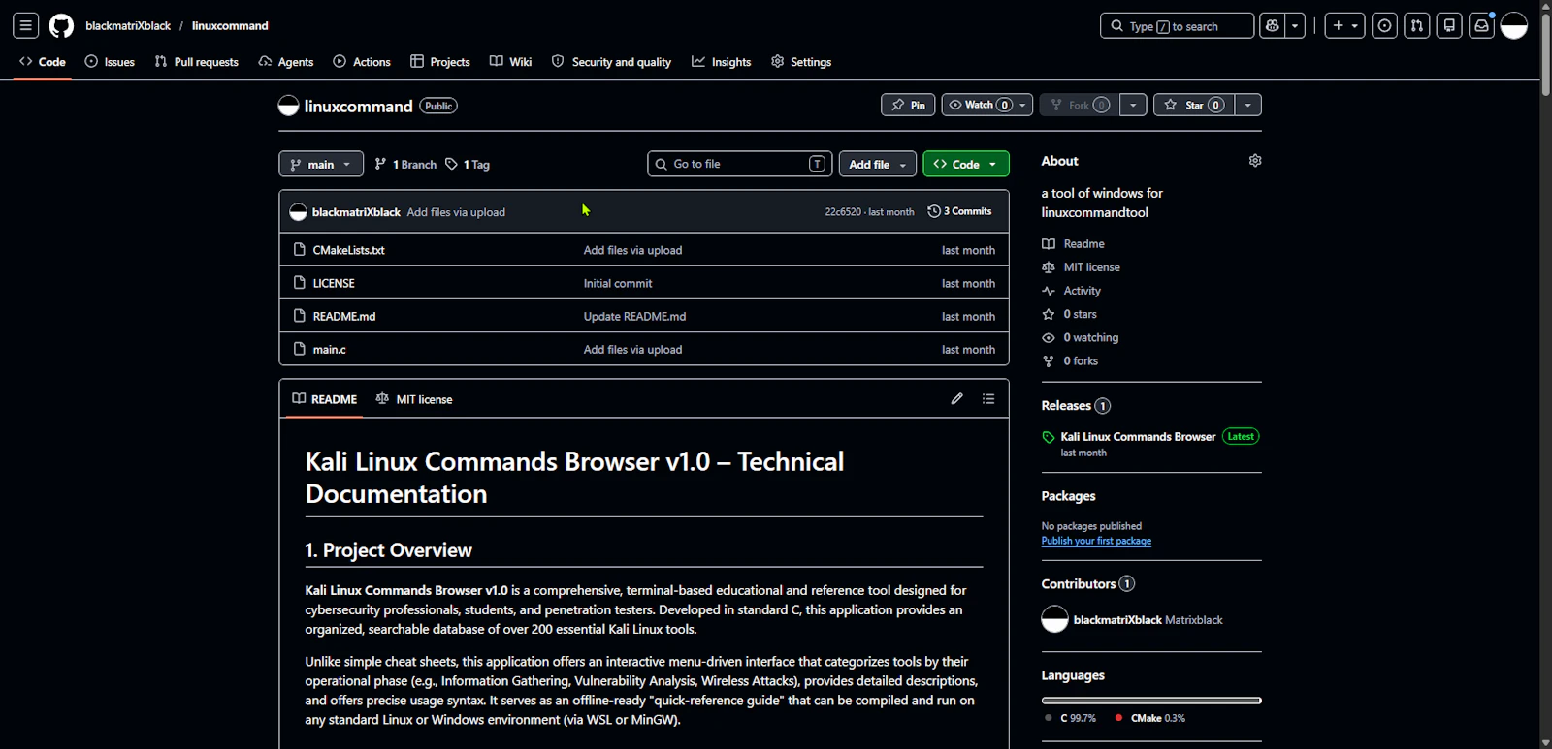This screenshot has width=1552, height=749.
Task: Go to the GitHub homepage logo
Action: (x=61, y=26)
